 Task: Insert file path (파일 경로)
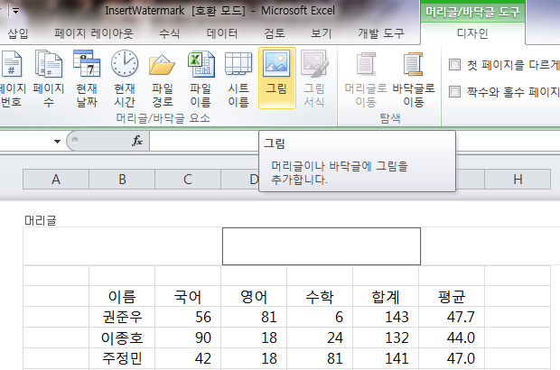point(163,79)
